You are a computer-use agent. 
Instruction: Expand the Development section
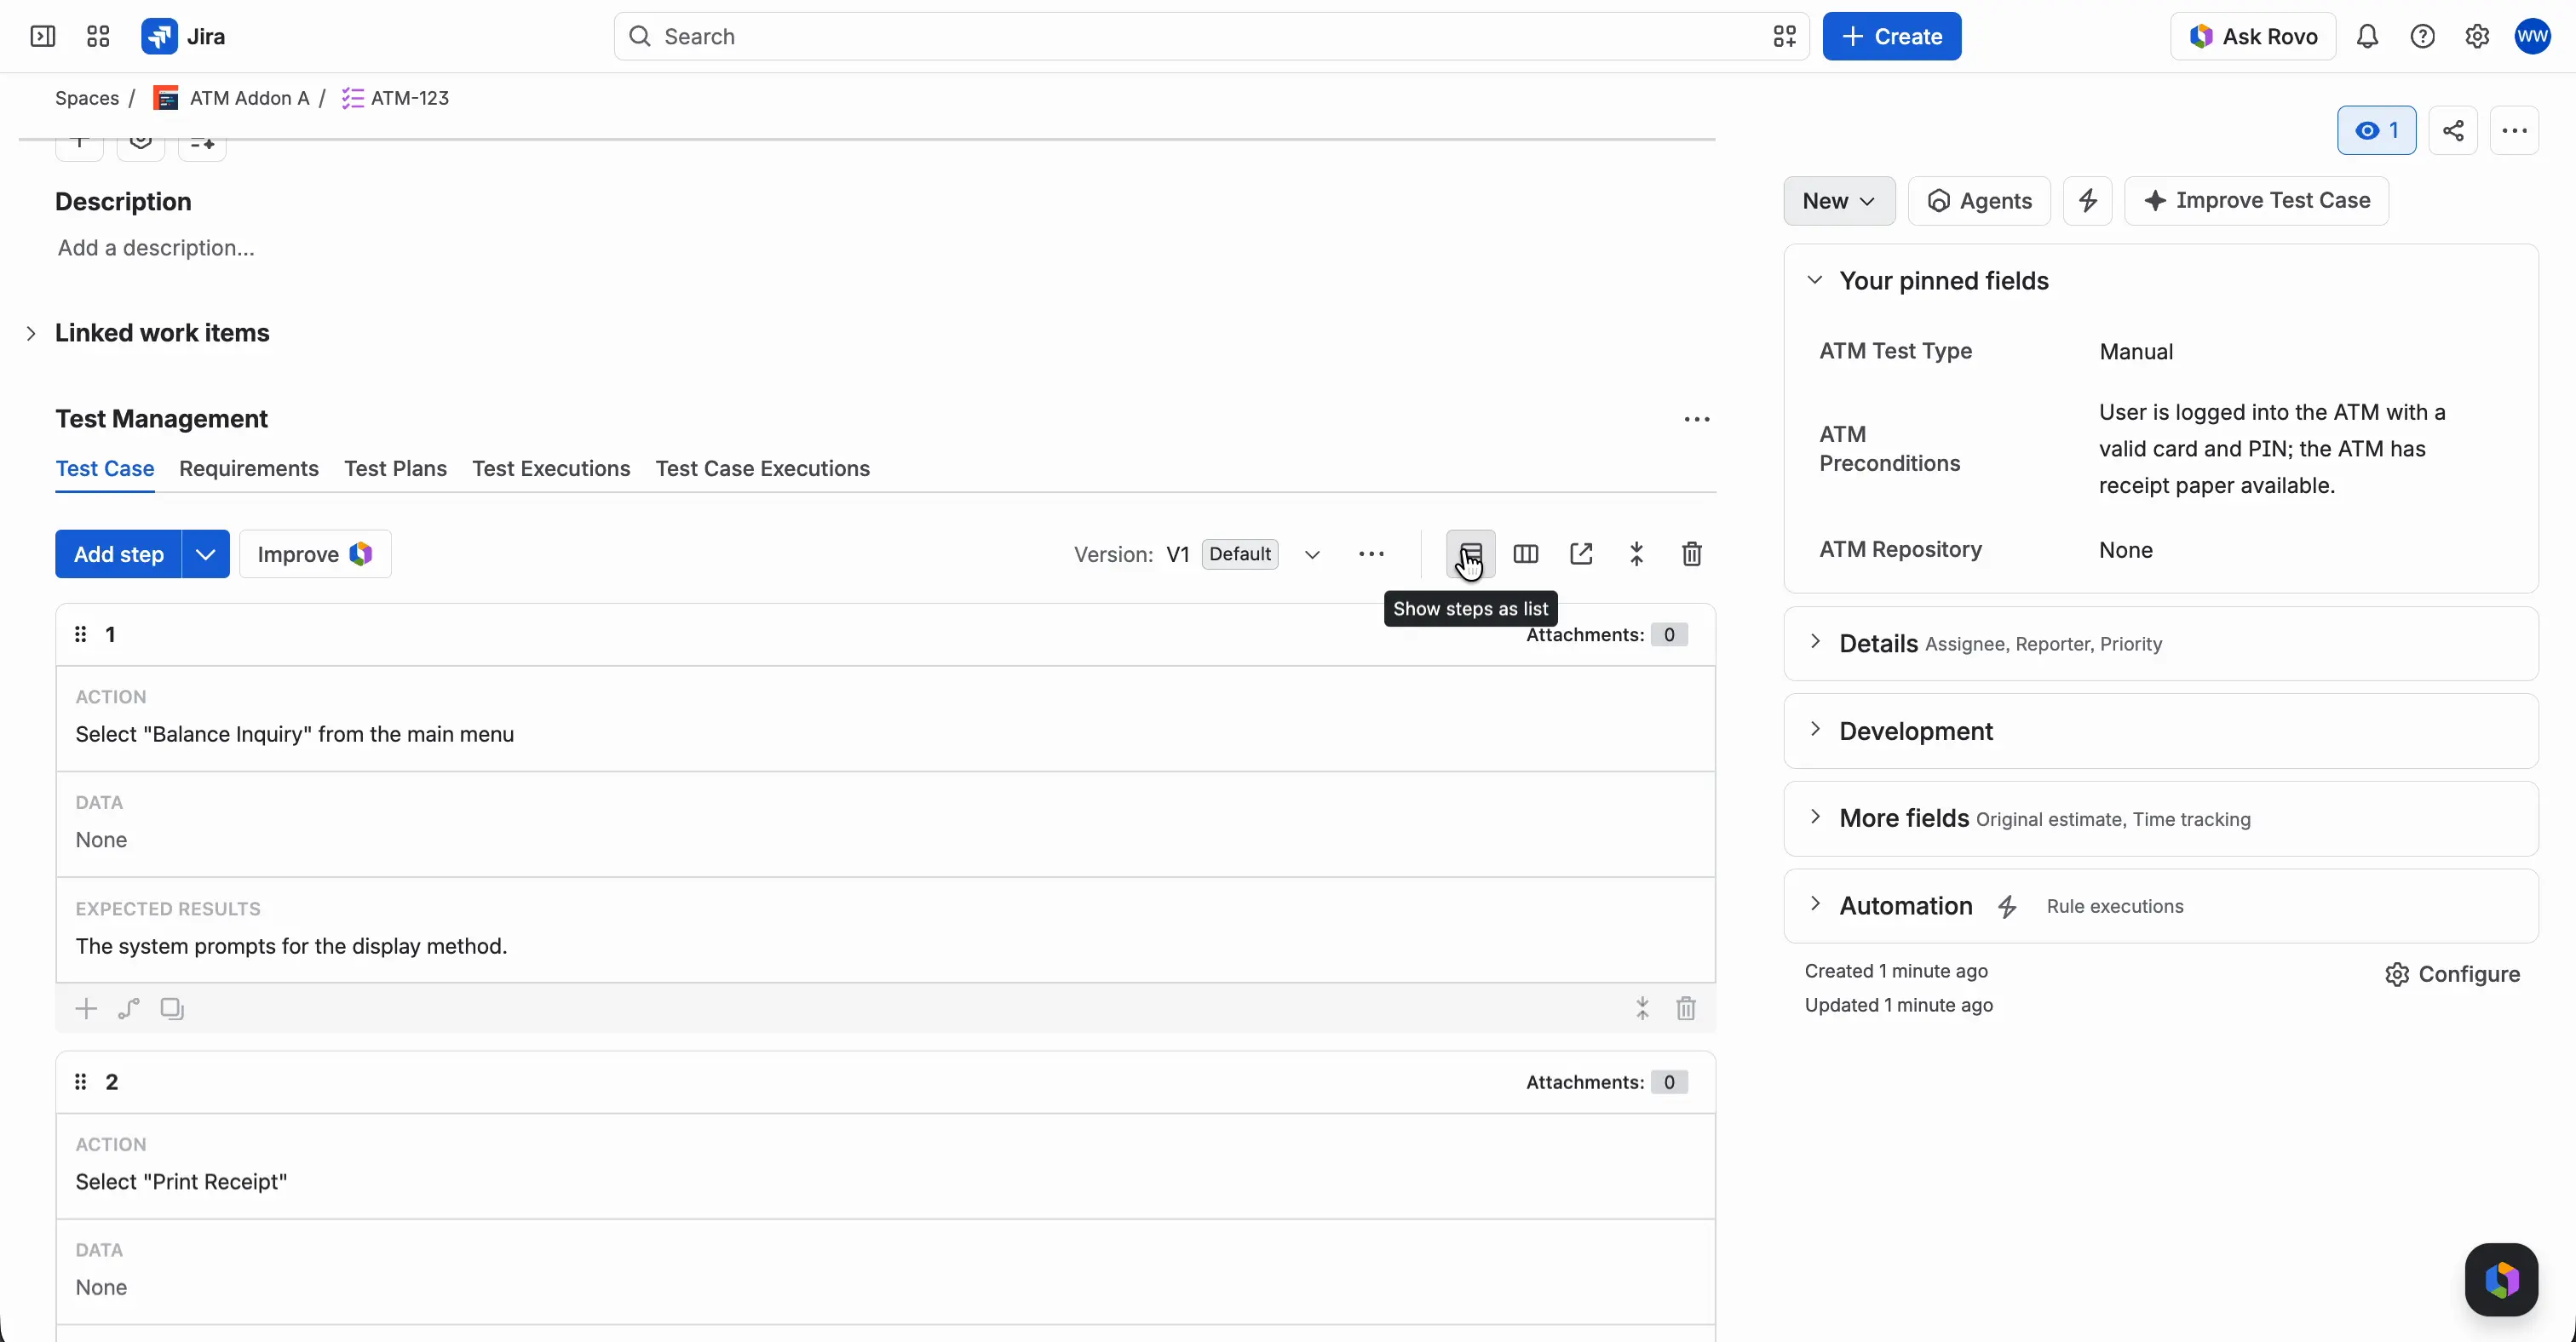(x=1815, y=731)
